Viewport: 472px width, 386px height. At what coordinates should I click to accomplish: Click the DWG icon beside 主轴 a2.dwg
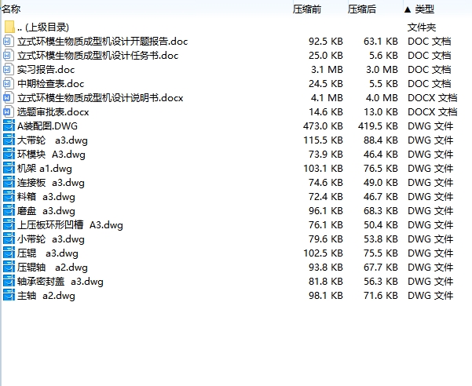click(x=9, y=296)
